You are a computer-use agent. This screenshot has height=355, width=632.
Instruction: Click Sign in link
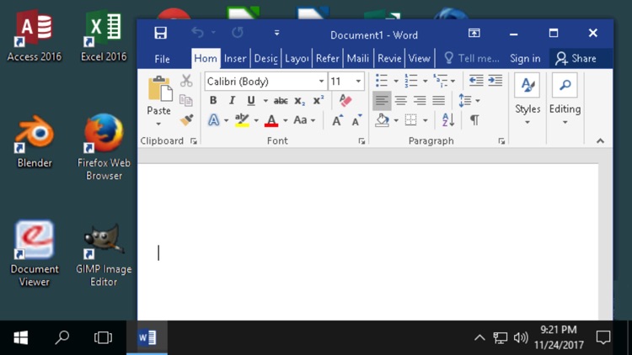tap(525, 58)
